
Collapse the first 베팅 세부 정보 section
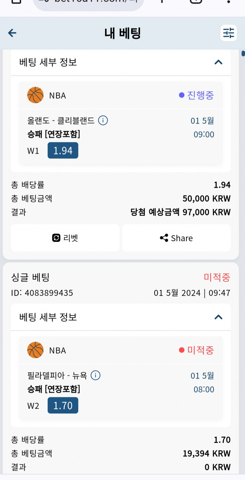(x=218, y=62)
